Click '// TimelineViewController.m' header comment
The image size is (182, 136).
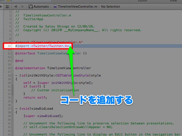(x=43, y=15)
